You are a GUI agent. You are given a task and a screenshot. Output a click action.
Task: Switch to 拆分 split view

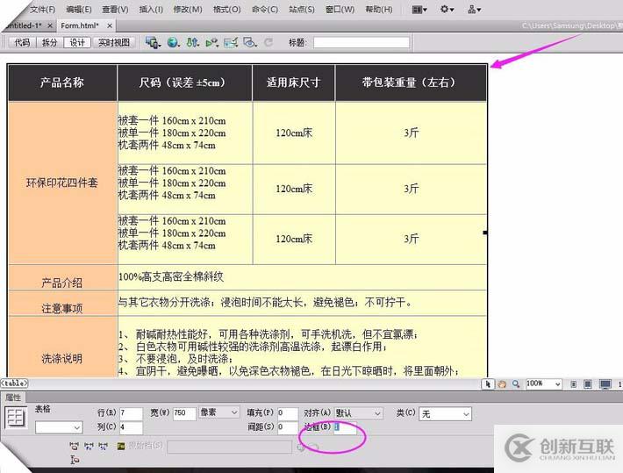pos(50,42)
